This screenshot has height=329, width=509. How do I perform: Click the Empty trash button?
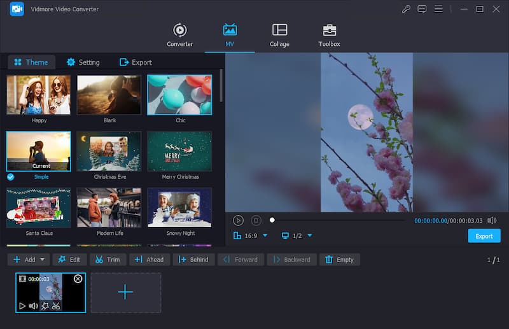coord(340,260)
